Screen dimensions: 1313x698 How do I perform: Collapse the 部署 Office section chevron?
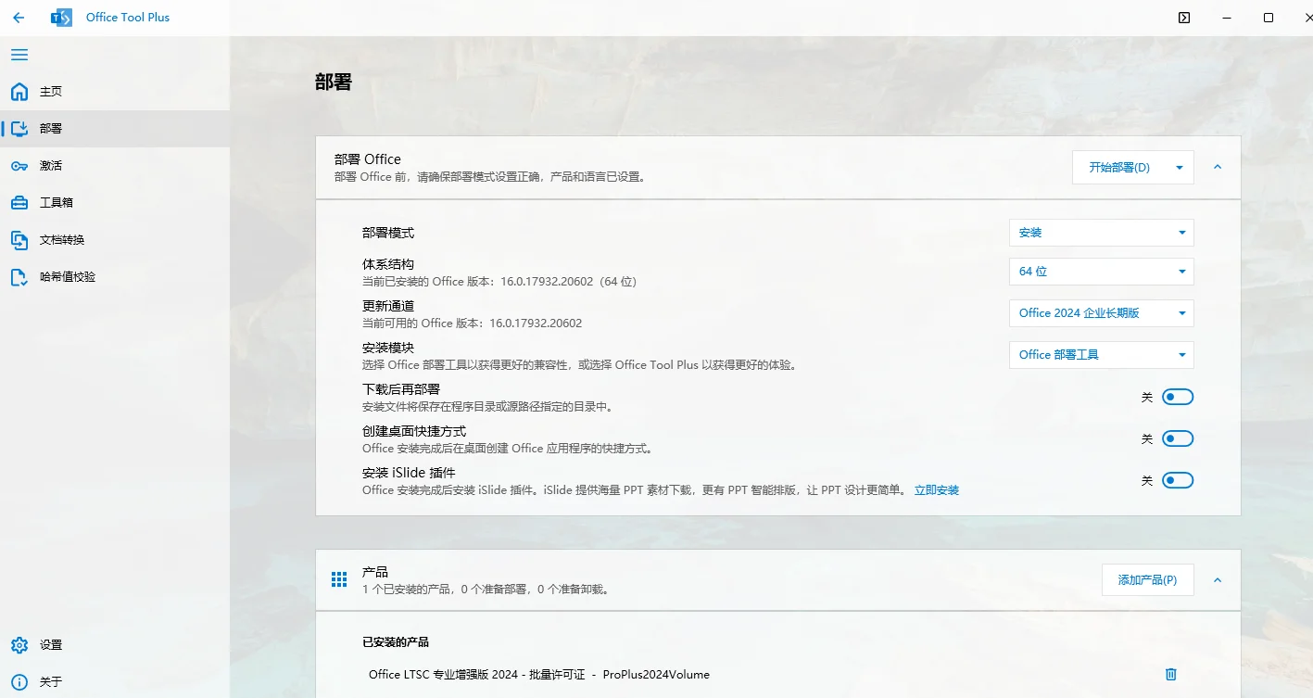point(1218,168)
